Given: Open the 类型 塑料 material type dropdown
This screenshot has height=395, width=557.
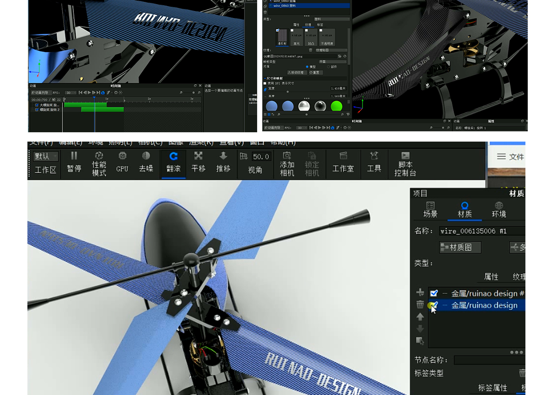Looking at the screenshot, I should (x=332, y=19).
